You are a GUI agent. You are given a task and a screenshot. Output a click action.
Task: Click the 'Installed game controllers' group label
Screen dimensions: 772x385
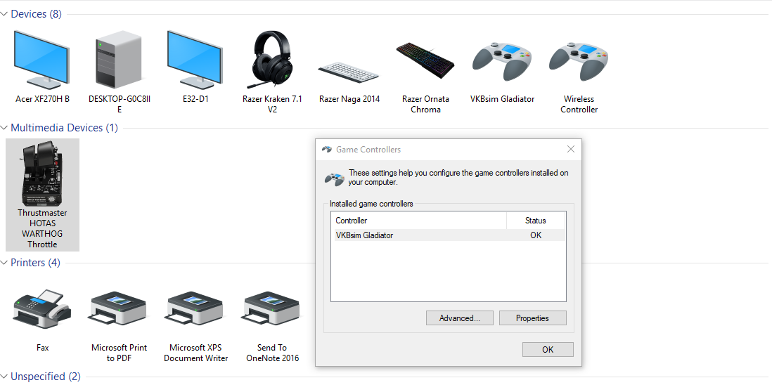[x=371, y=204]
